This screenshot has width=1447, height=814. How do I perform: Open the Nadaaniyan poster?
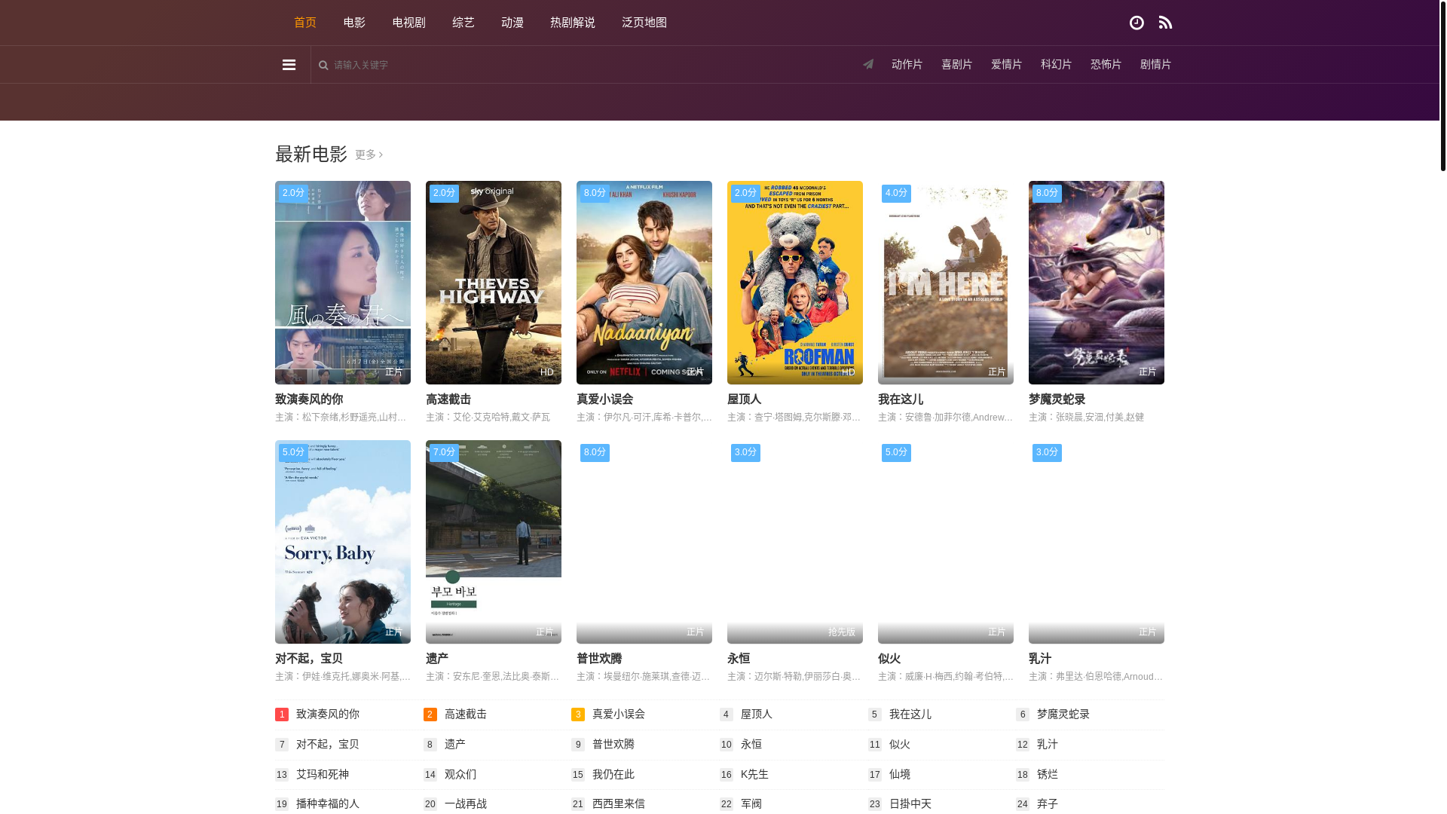coord(644,283)
